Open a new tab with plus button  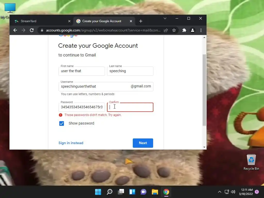click(141, 21)
